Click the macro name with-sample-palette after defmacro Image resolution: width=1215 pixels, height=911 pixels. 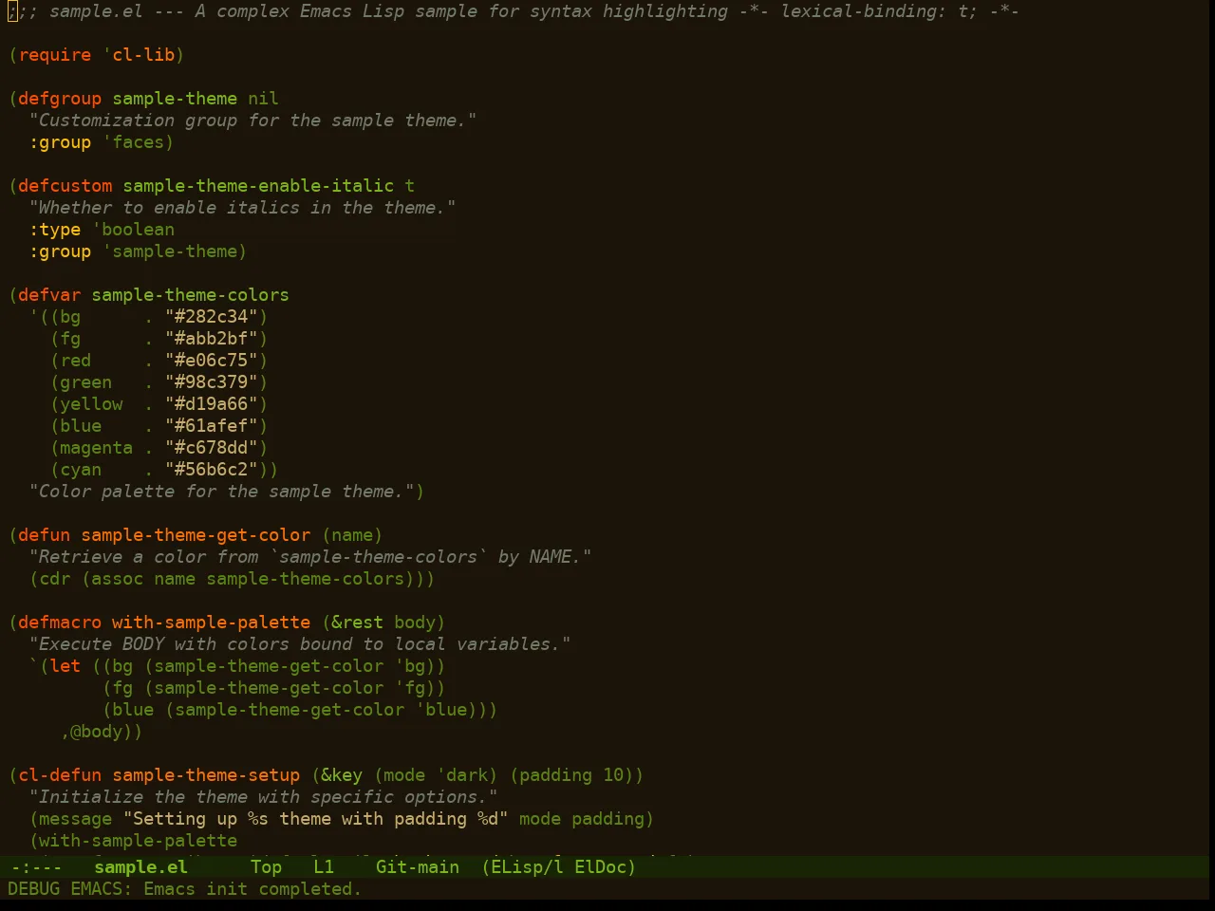[x=211, y=623]
